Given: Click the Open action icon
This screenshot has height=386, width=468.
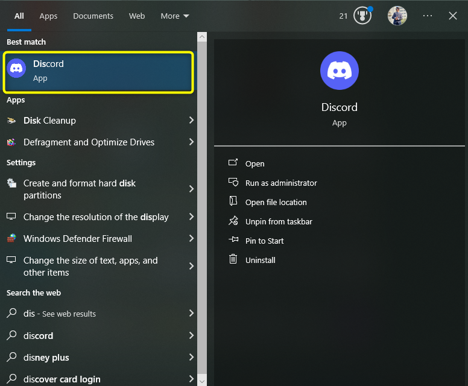Looking at the screenshot, I should click(x=233, y=162).
